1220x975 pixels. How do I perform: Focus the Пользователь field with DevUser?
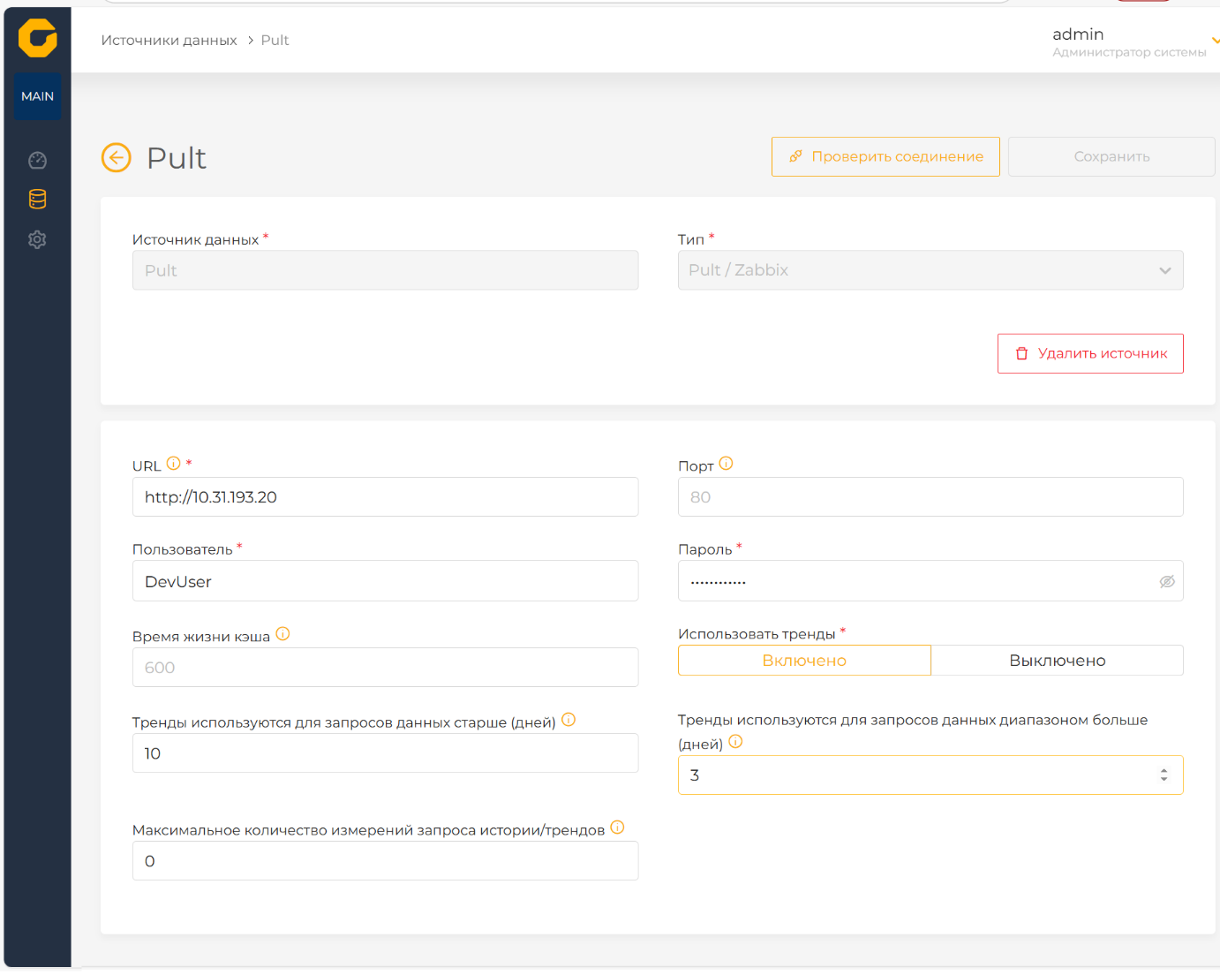click(x=385, y=581)
